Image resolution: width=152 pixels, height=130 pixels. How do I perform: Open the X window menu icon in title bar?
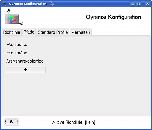4,4
